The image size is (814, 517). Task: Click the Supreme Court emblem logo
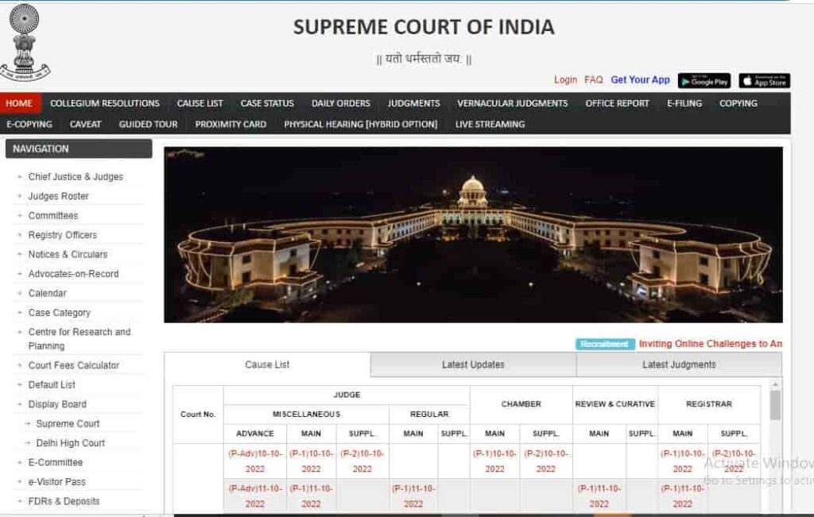click(25, 41)
